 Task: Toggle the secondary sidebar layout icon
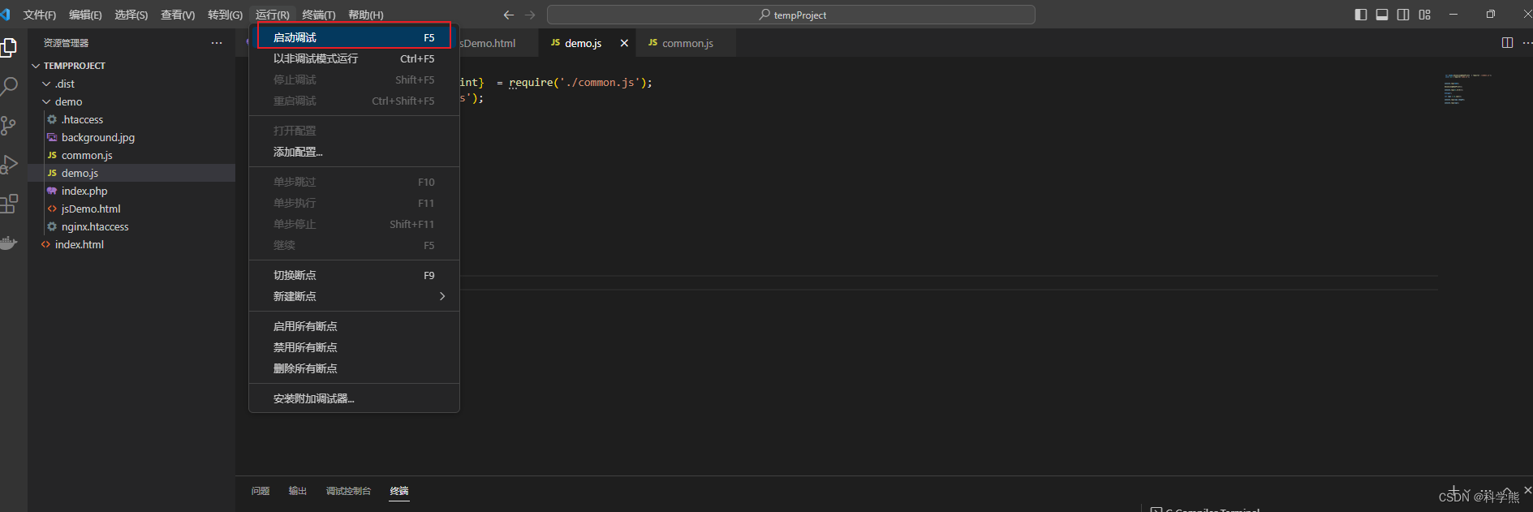pyautogui.click(x=1403, y=15)
